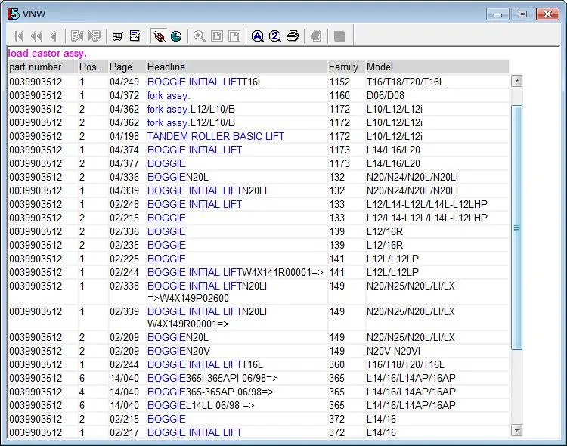Click the teal clock history icon
Screen dimensions: 567x446
[176, 36]
